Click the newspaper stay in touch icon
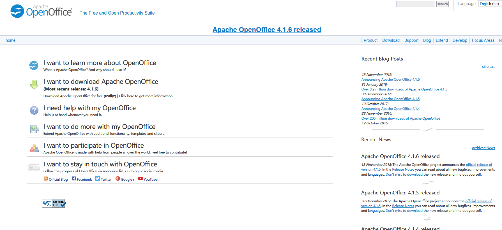The image size is (502, 230). [34, 166]
